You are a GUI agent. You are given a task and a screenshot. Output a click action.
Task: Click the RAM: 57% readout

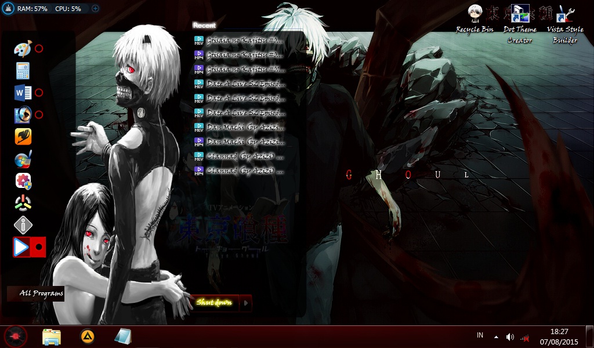[x=32, y=8]
